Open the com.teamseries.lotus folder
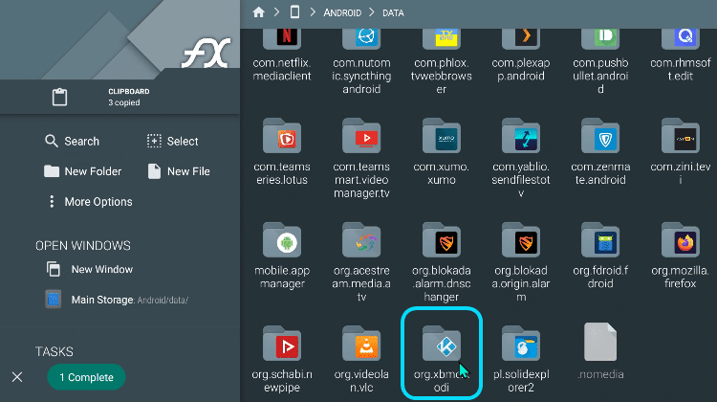 [282, 151]
